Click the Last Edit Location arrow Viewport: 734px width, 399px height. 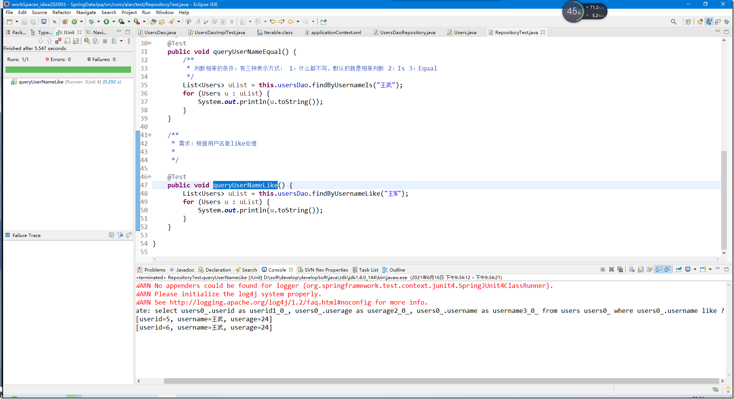(x=273, y=22)
